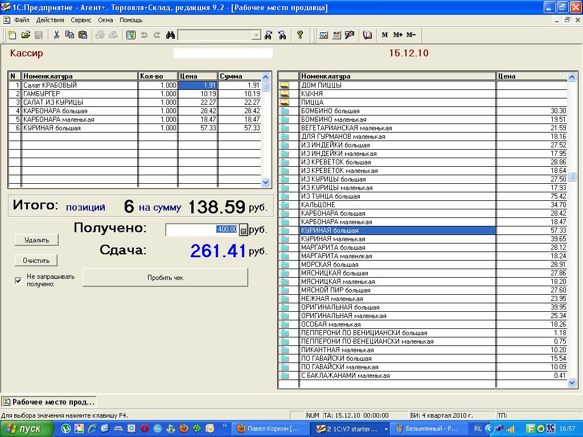Viewport: 583px width, 437px height.
Task: Open the Действия menu
Action: (50, 20)
